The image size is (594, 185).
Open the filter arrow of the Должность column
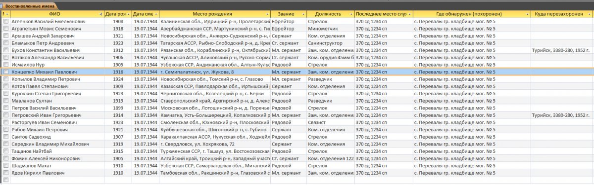coord(351,14)
